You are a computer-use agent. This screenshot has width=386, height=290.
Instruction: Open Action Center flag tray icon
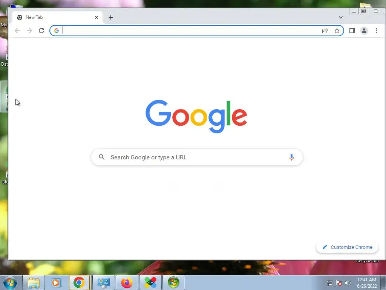click(x=339, y=283)
